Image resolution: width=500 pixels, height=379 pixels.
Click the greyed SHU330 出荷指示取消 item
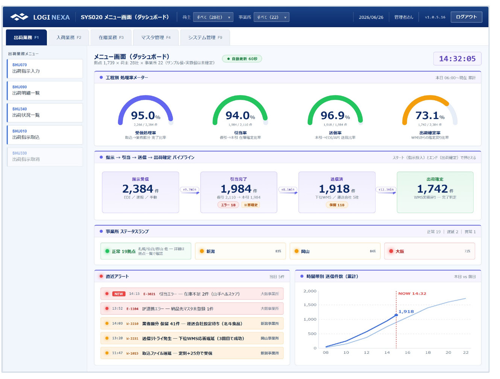pos(45,157)
